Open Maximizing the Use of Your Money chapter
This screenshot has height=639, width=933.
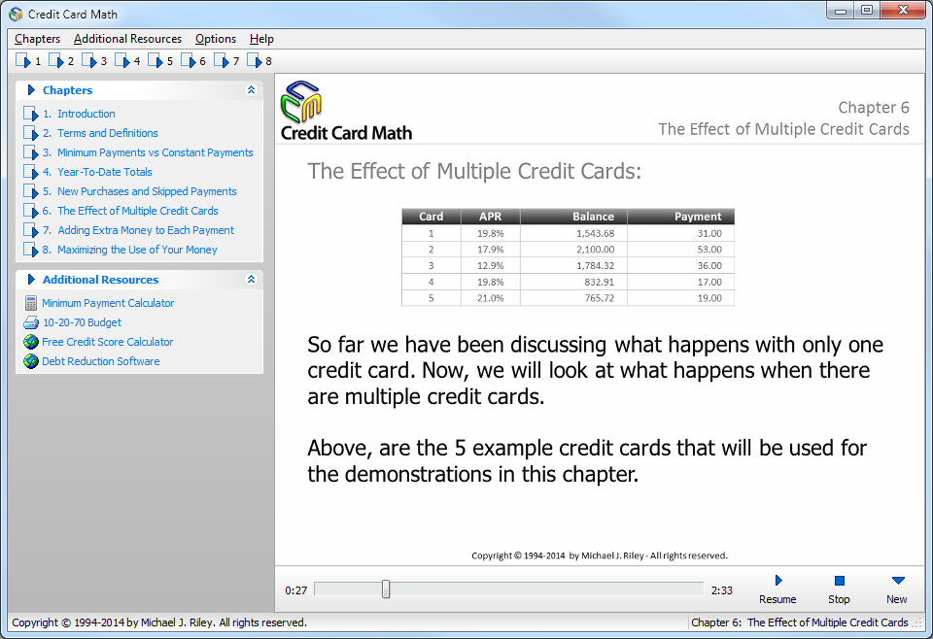pos(129,250)
